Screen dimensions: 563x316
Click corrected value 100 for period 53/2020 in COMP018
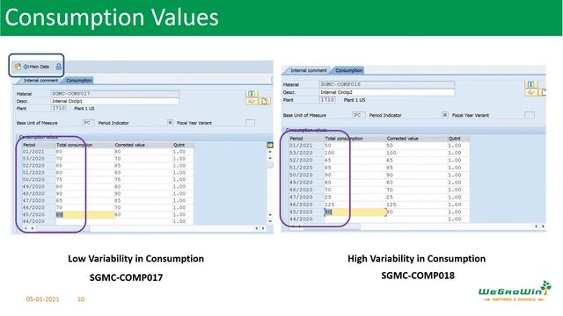tap(416, 153)
